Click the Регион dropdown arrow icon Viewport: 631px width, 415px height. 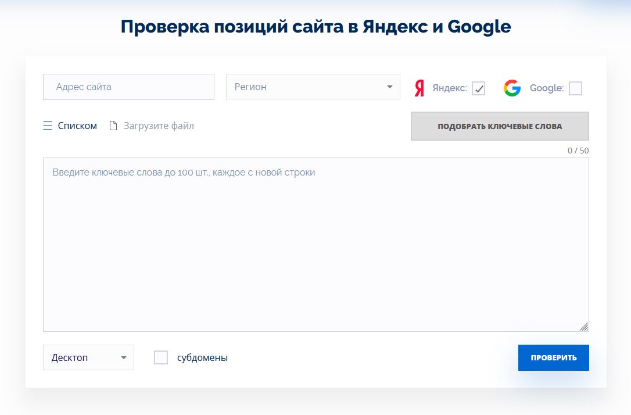pos(389,86)
